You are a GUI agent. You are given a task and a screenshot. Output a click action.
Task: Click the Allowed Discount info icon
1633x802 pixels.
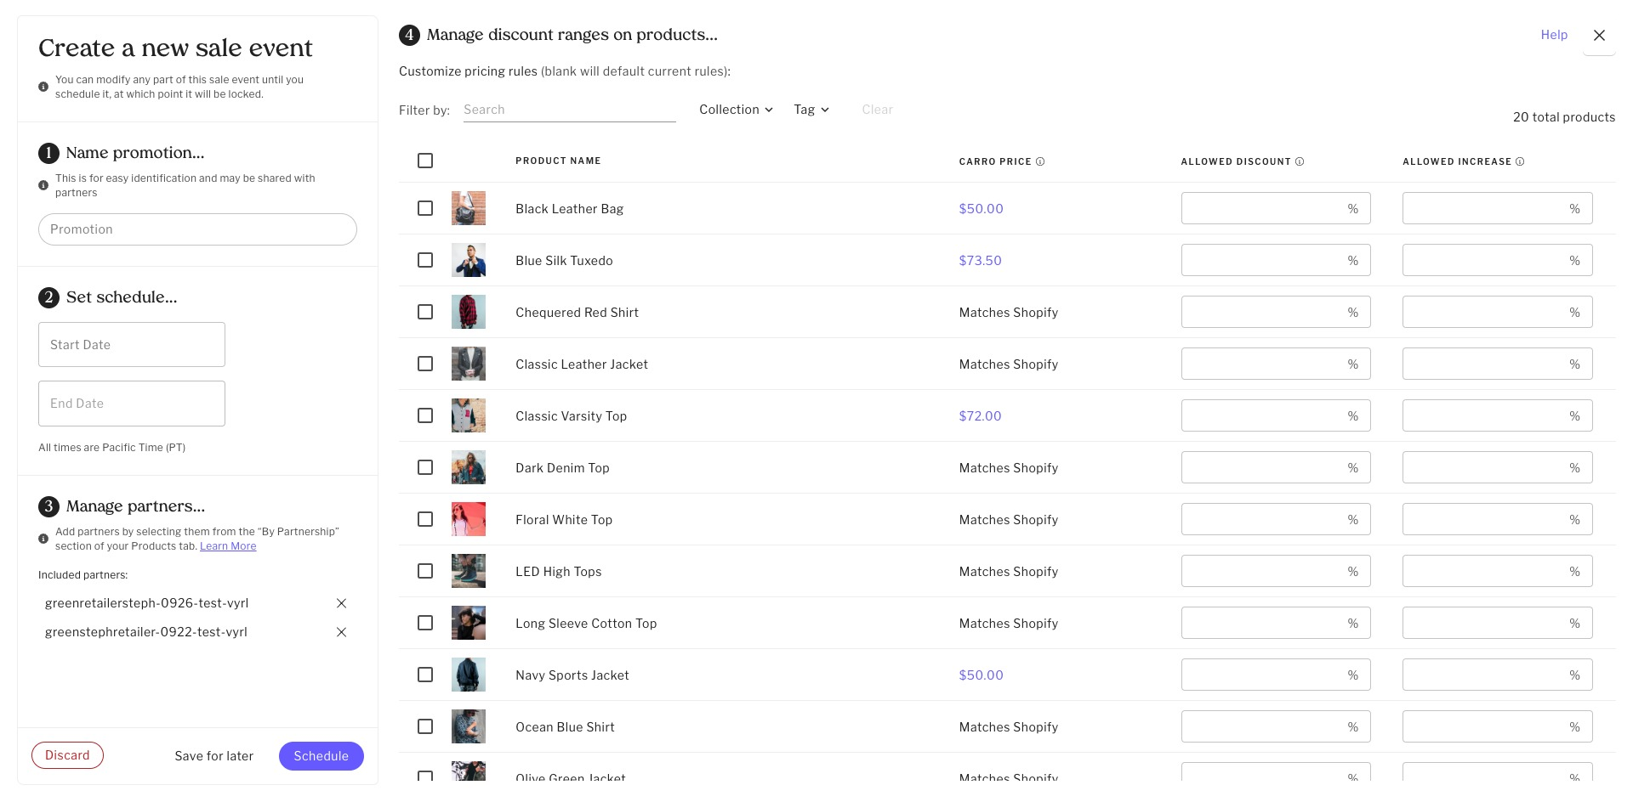click(x=1300, y=161)
